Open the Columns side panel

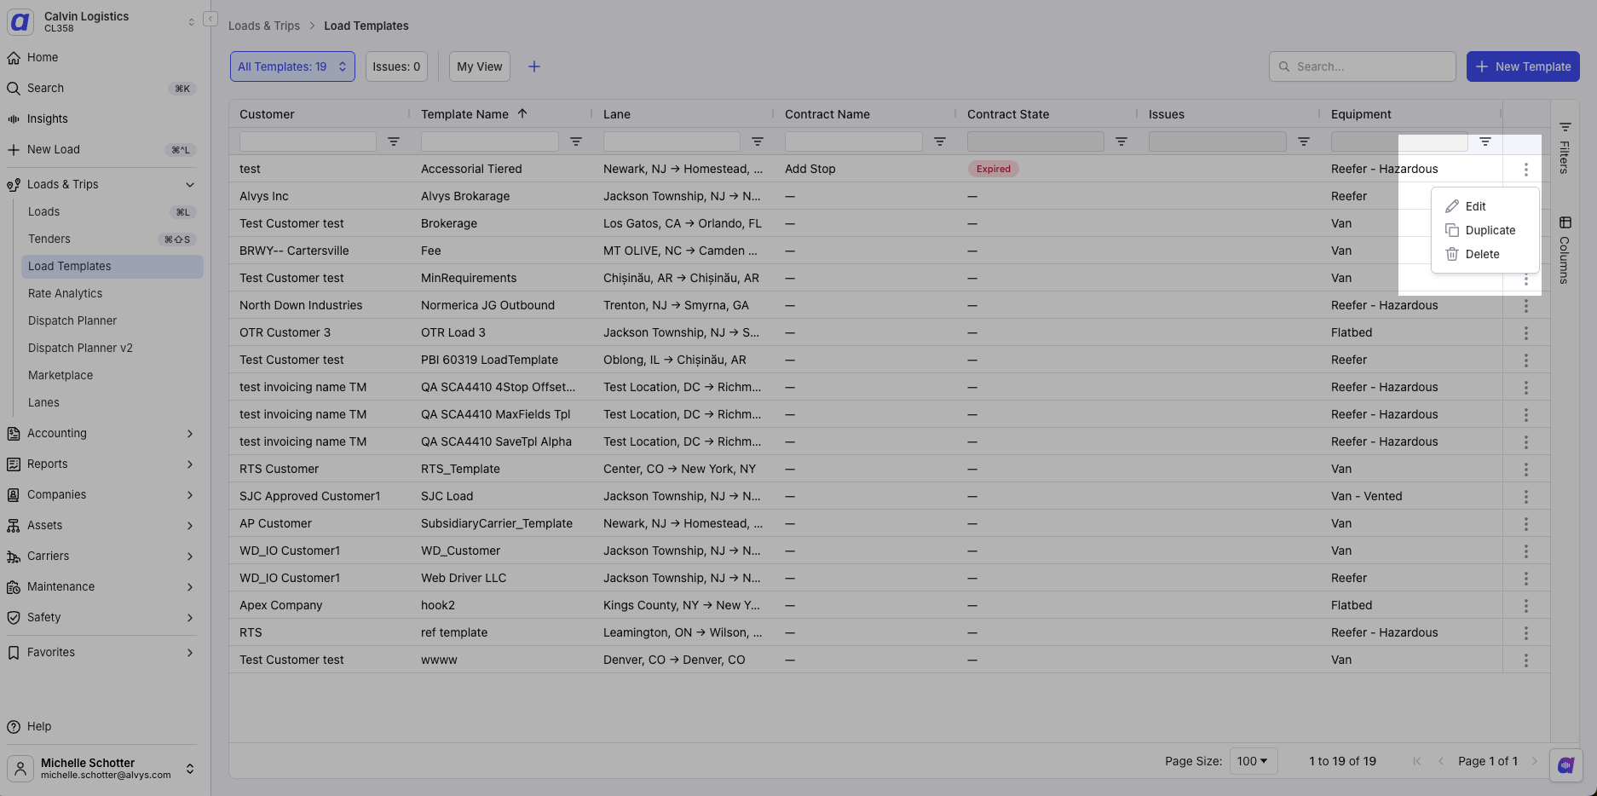[x=1565, y=250]
